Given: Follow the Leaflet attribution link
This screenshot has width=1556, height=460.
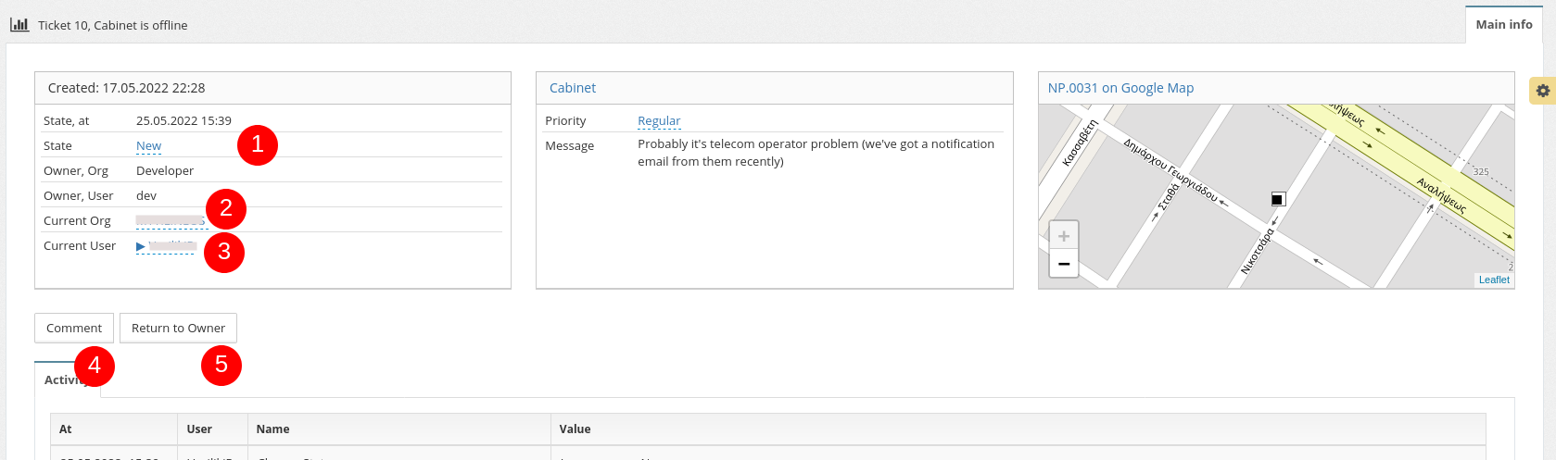Looking at the screenshot, I should coord(1493,280).
